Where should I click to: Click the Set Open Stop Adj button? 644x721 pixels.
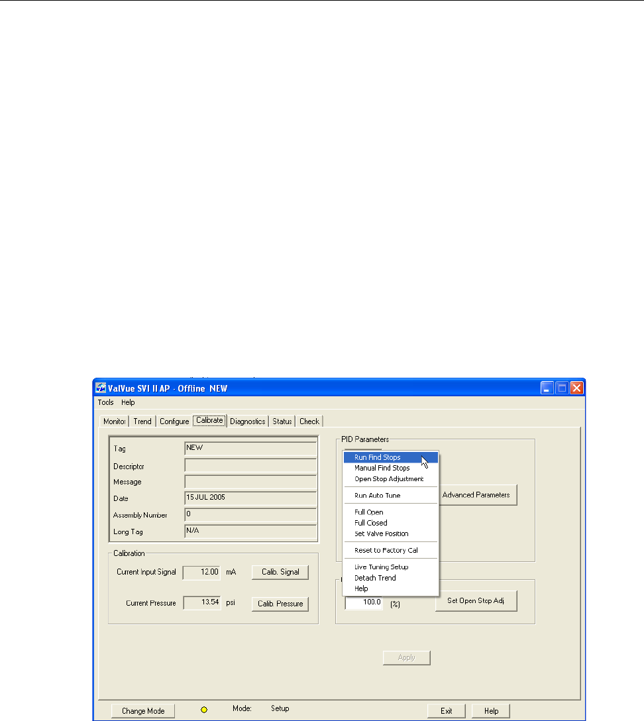tap(476, 601)
